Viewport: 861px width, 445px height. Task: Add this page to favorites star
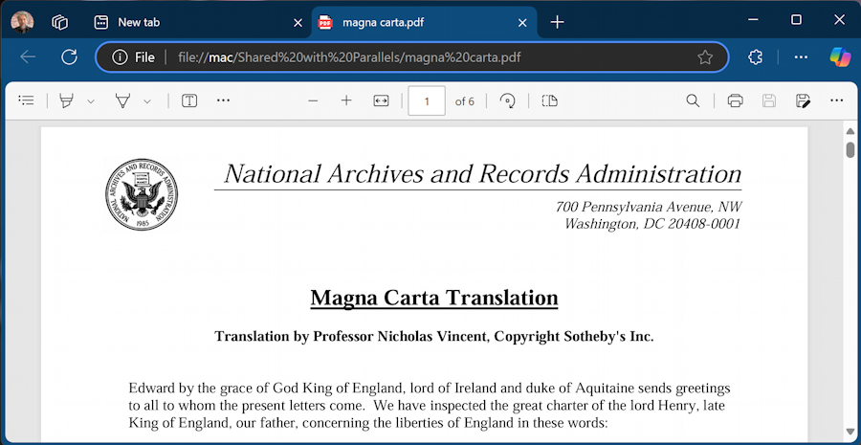pos(705,57)
